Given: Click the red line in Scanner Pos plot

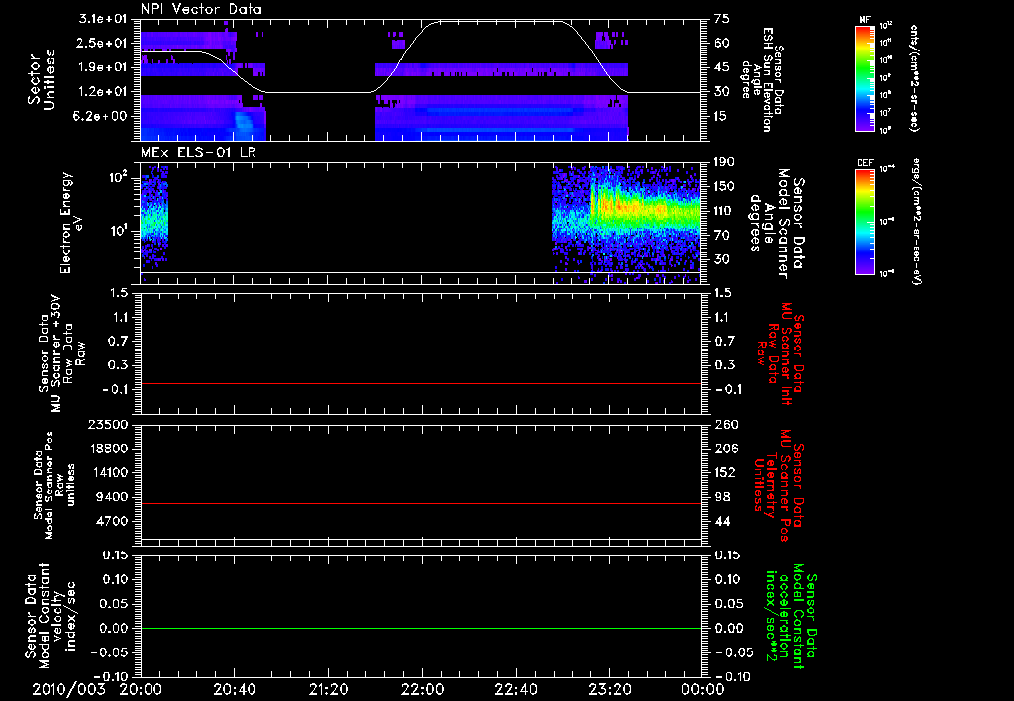Looking at the screenshot, I should click(421, 503).
